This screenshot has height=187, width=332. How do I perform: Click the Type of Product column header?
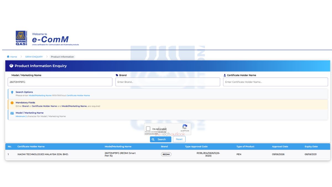(245, 147)
